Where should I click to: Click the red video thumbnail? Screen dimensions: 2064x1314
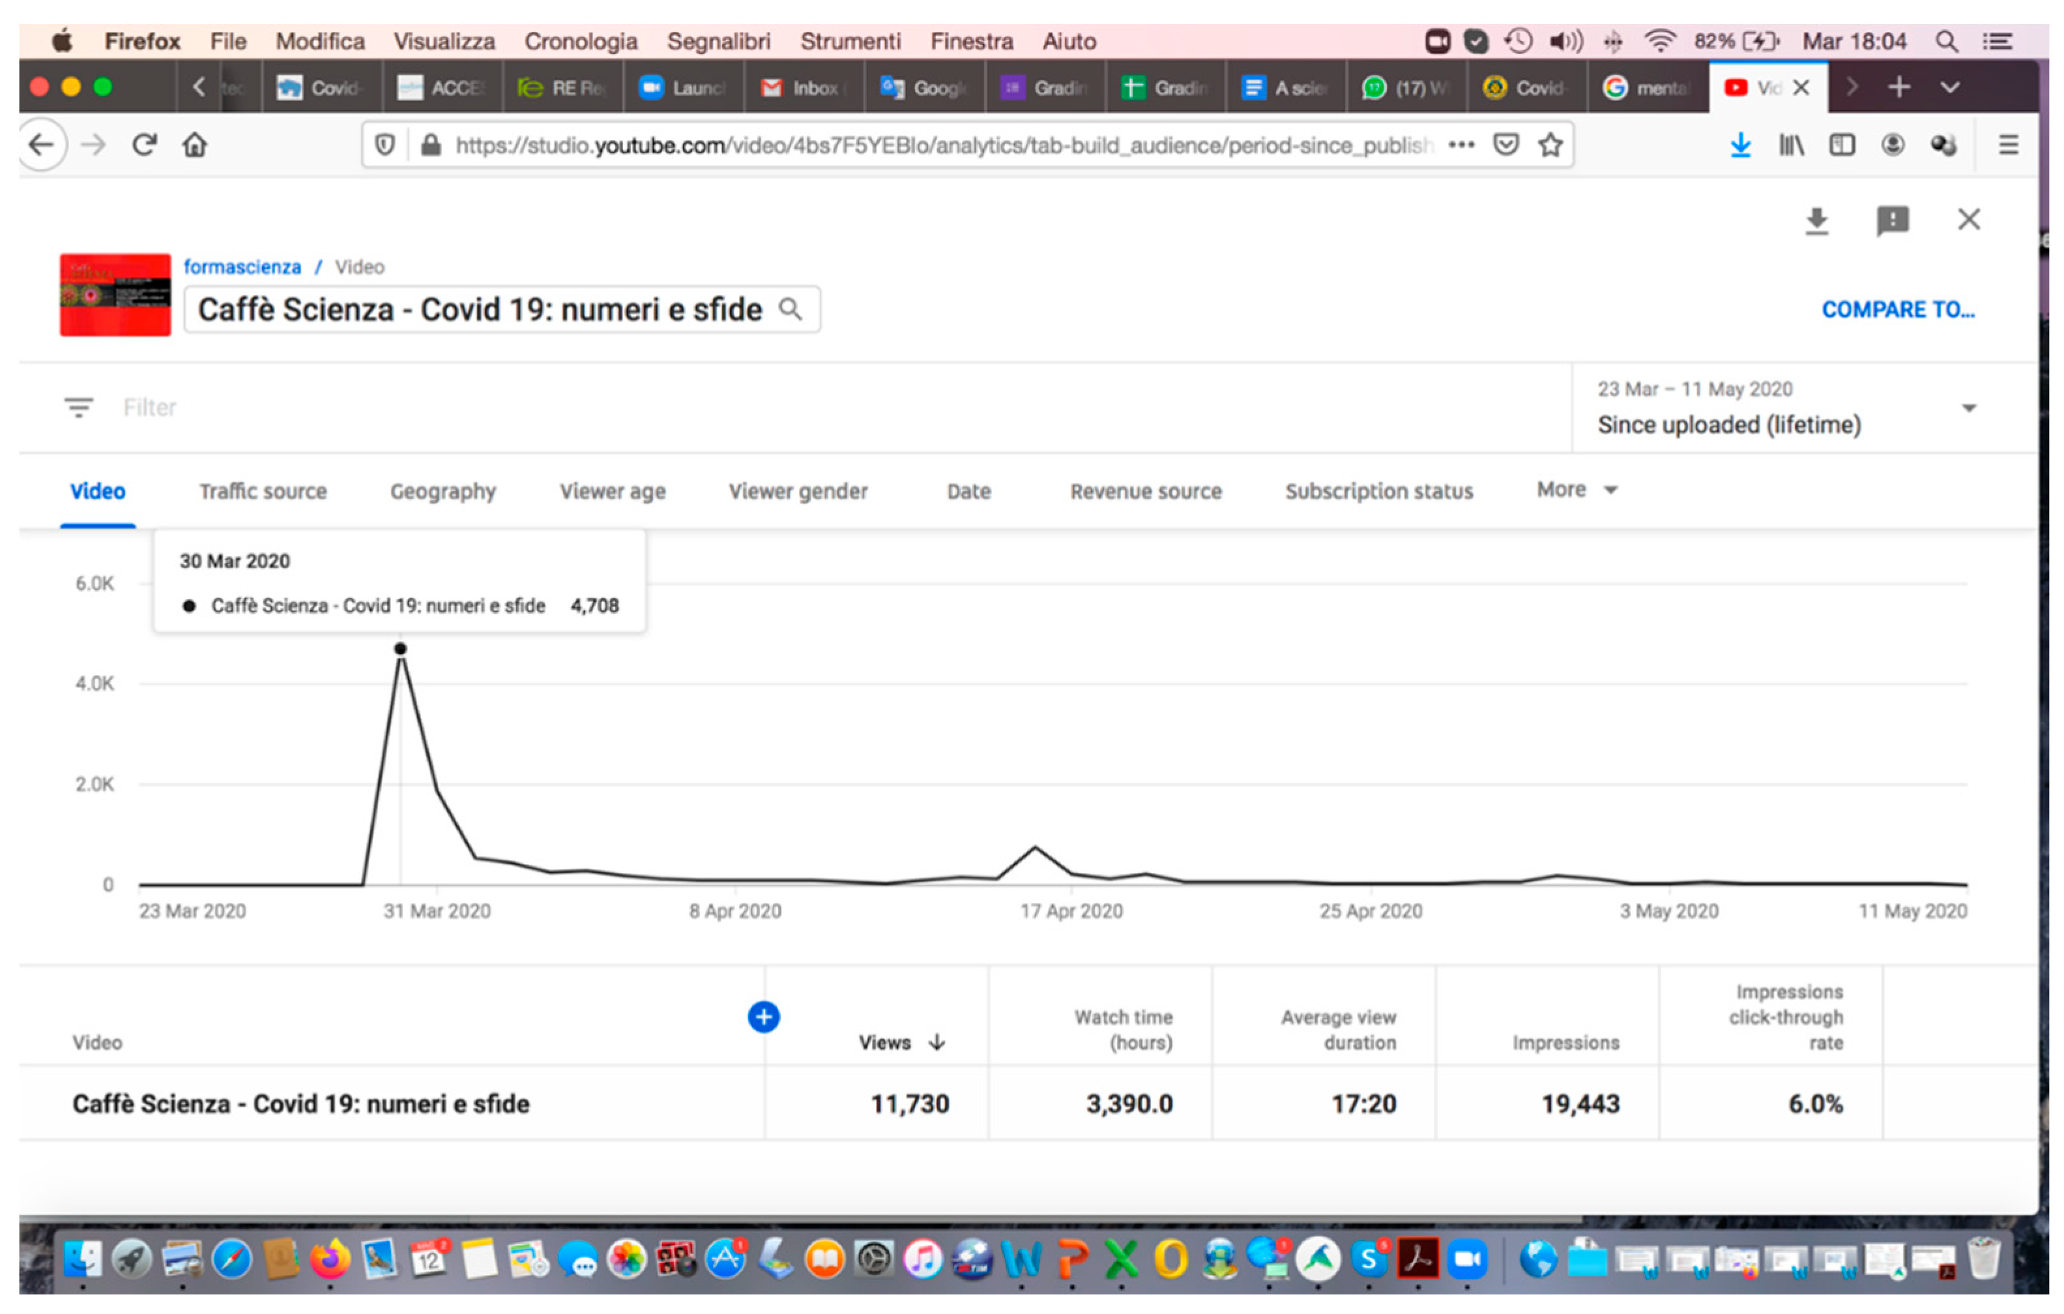115,294
